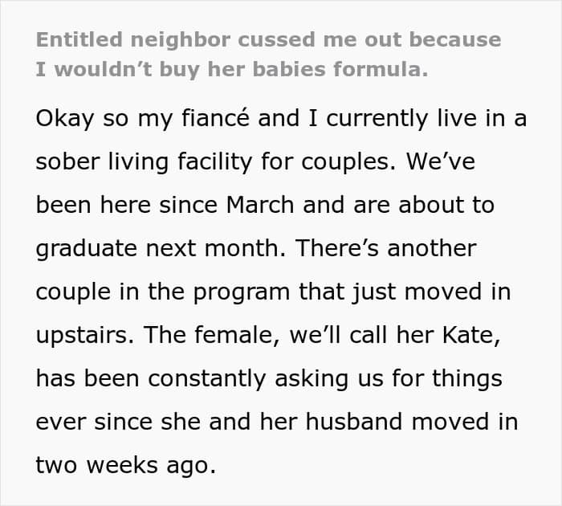562x506 pixels.
Task: Click the word 'fiancé' in the first line
Action: point(215,118)
